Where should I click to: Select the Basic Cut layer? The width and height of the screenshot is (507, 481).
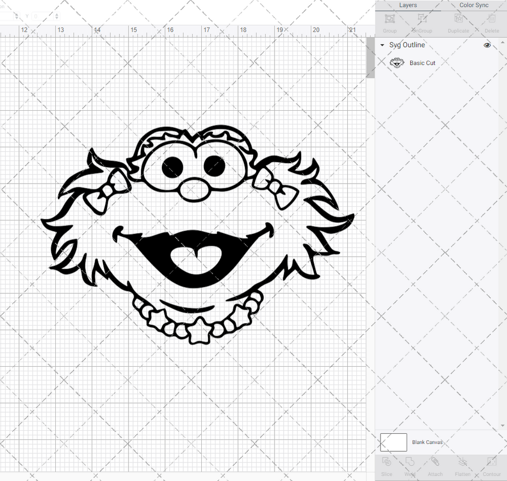422,63
